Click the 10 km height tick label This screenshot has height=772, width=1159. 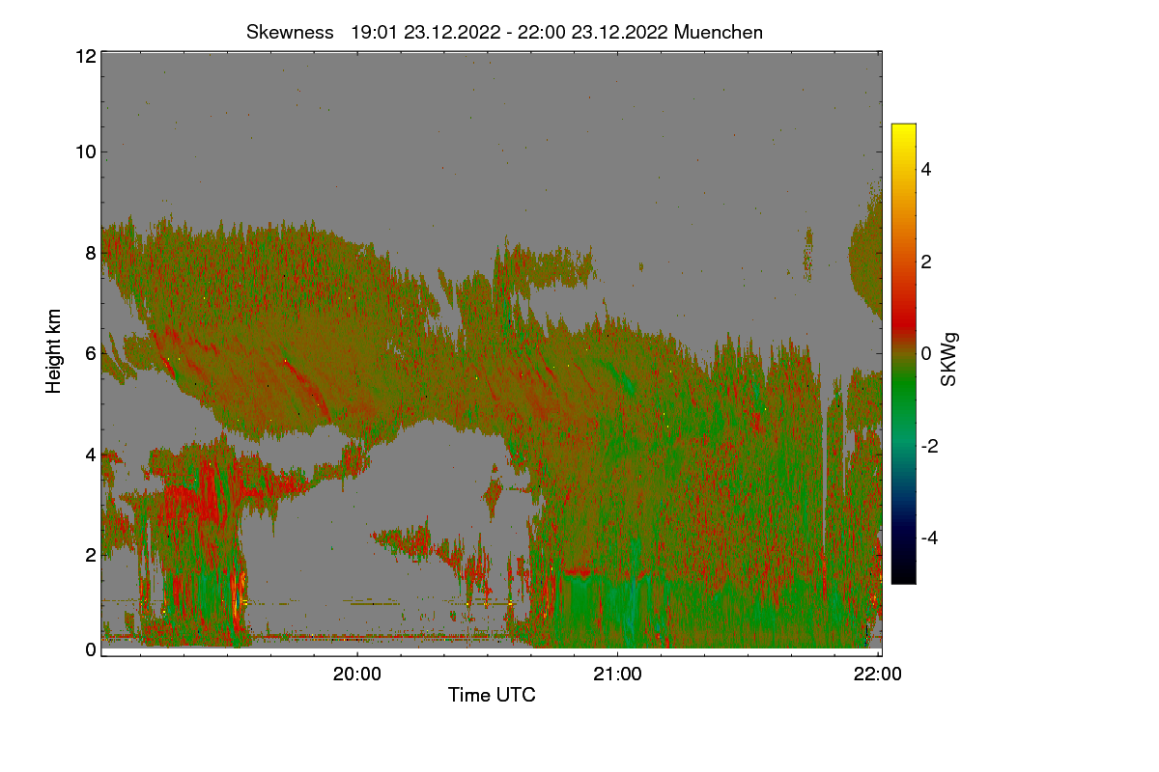coord(85,152)
